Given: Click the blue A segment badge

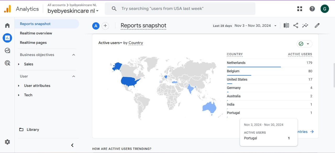Looking at the screenshot, I should (96, 26).
